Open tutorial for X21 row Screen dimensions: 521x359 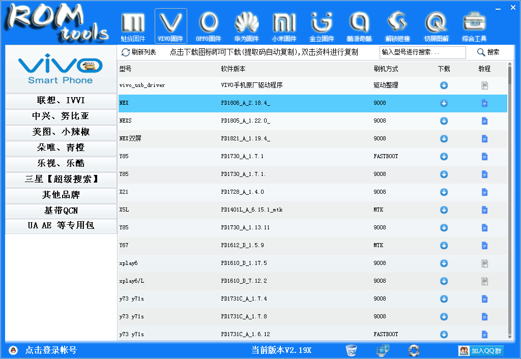point(484,192)
